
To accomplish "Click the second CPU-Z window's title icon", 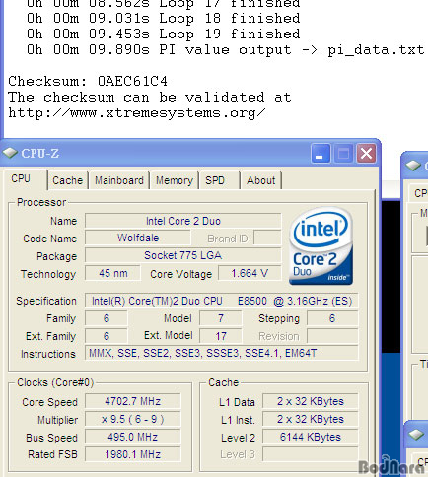I will click(x=413, y=166).
